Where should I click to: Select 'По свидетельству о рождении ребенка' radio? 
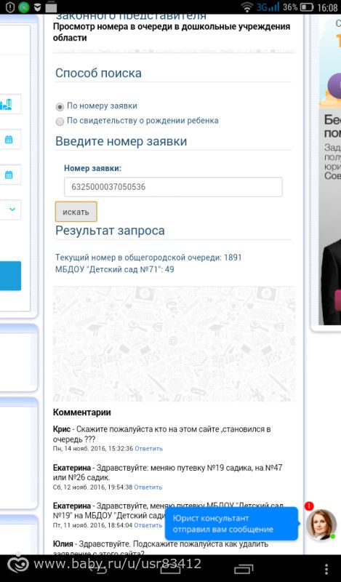coord(60,121)
